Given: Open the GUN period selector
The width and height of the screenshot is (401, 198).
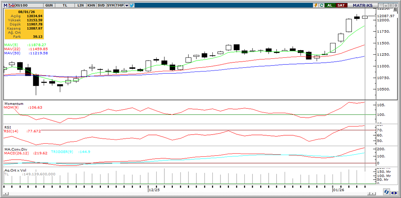Looking at the screenshot, I should tap(49, 6).
